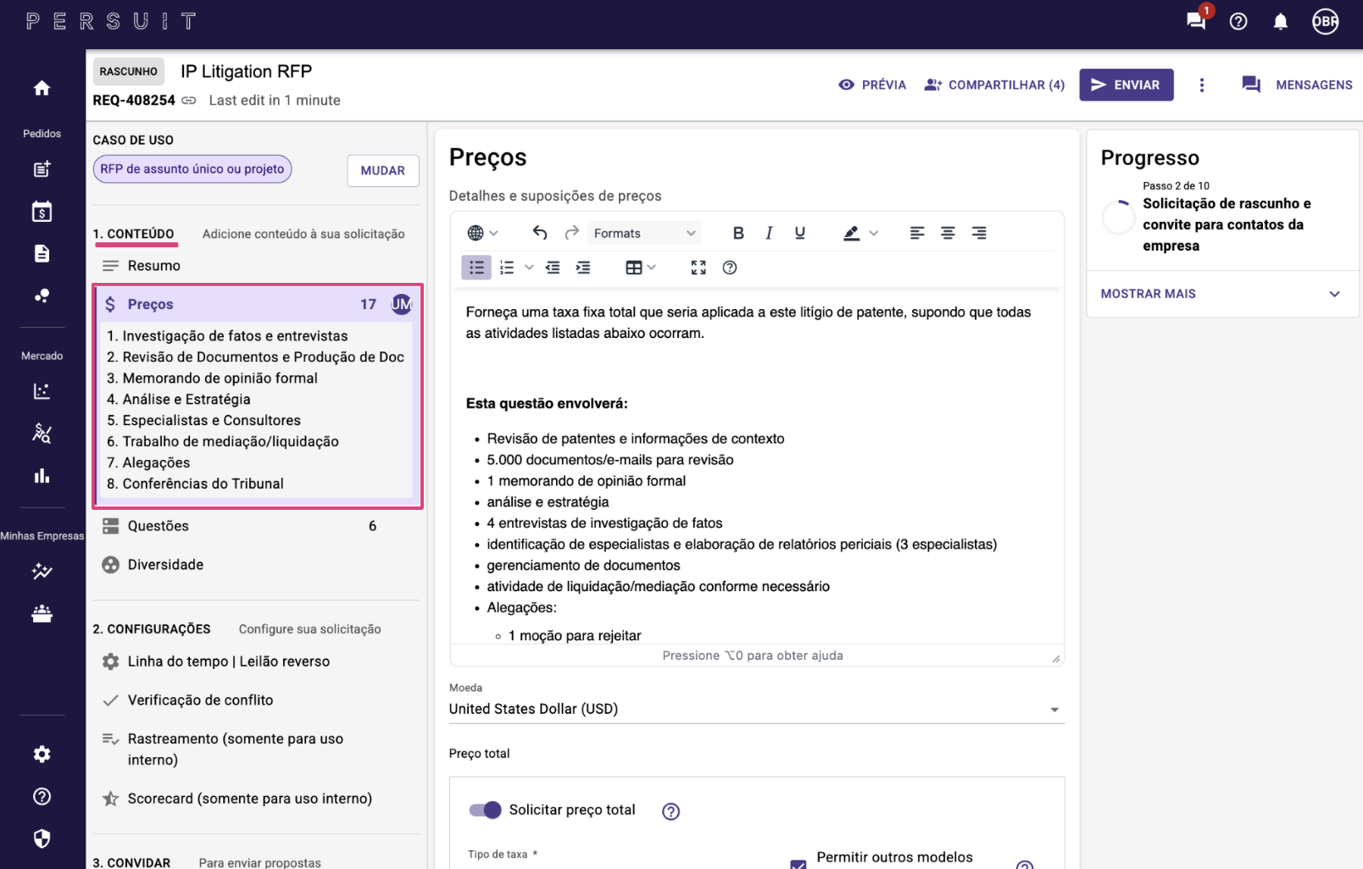Open the shield security icon in sidebar
Image resolution: width=1363 pixels, height=869 pixels.
click(42, 839)
